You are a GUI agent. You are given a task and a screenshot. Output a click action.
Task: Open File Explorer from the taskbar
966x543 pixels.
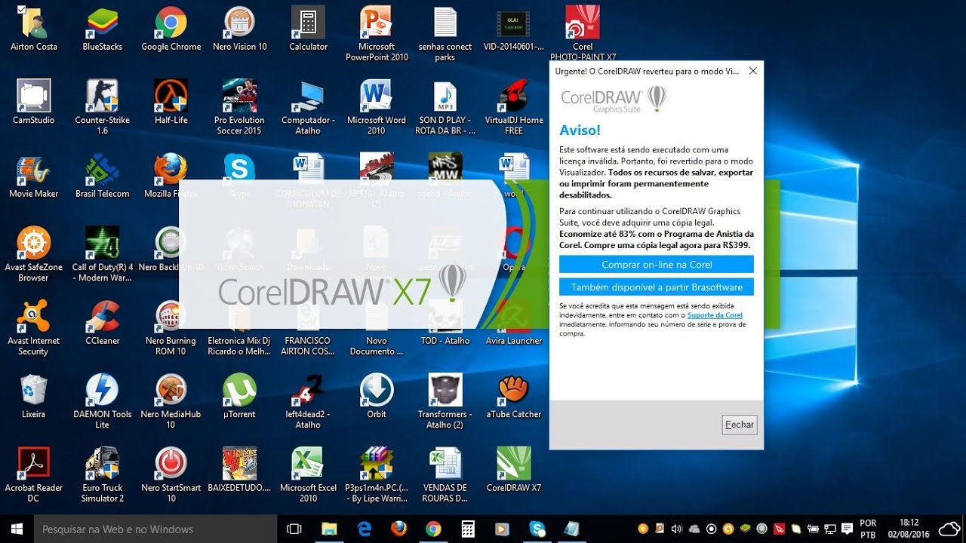click(x=329, y=529)
